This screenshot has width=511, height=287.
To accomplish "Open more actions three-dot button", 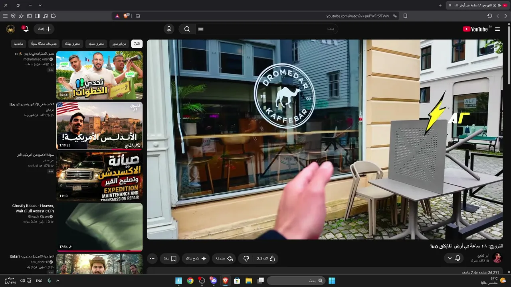I will [x=152, y=259].
